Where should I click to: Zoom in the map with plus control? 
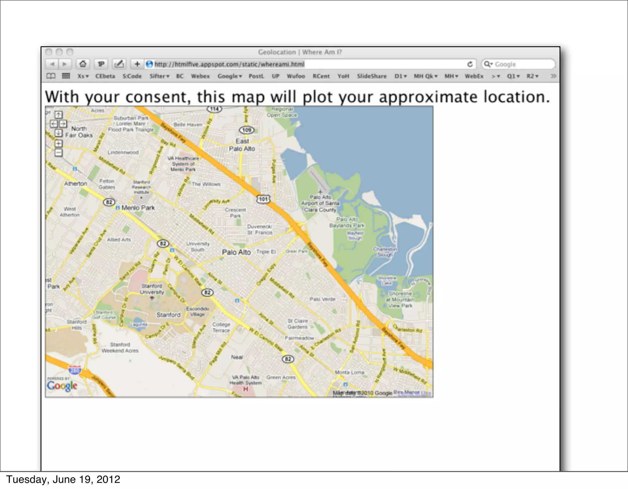(x=58, y=143)
